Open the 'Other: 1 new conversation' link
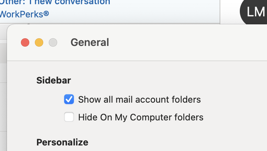 (x=55, y=2)
